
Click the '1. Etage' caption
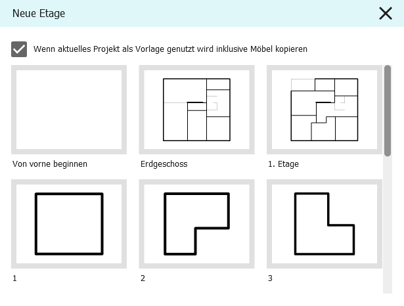pos(283,164)
